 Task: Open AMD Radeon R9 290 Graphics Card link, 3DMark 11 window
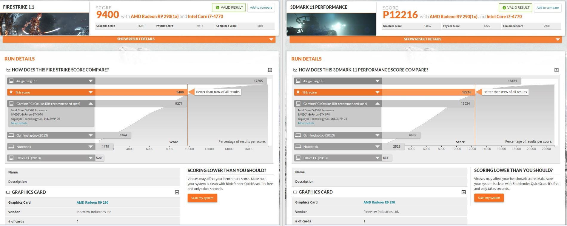pos(379,202)
